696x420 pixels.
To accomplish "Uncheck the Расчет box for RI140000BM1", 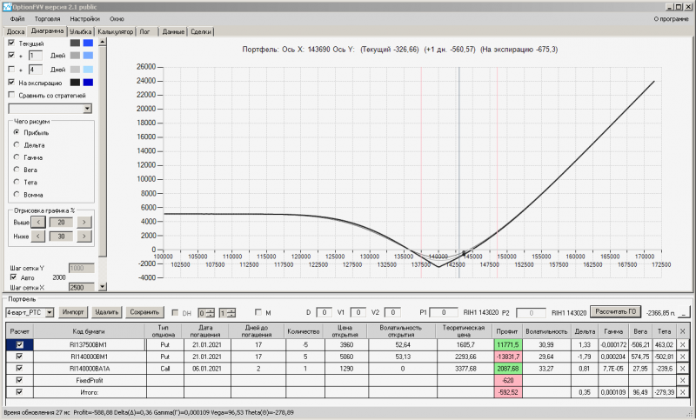I will [19, 357].
